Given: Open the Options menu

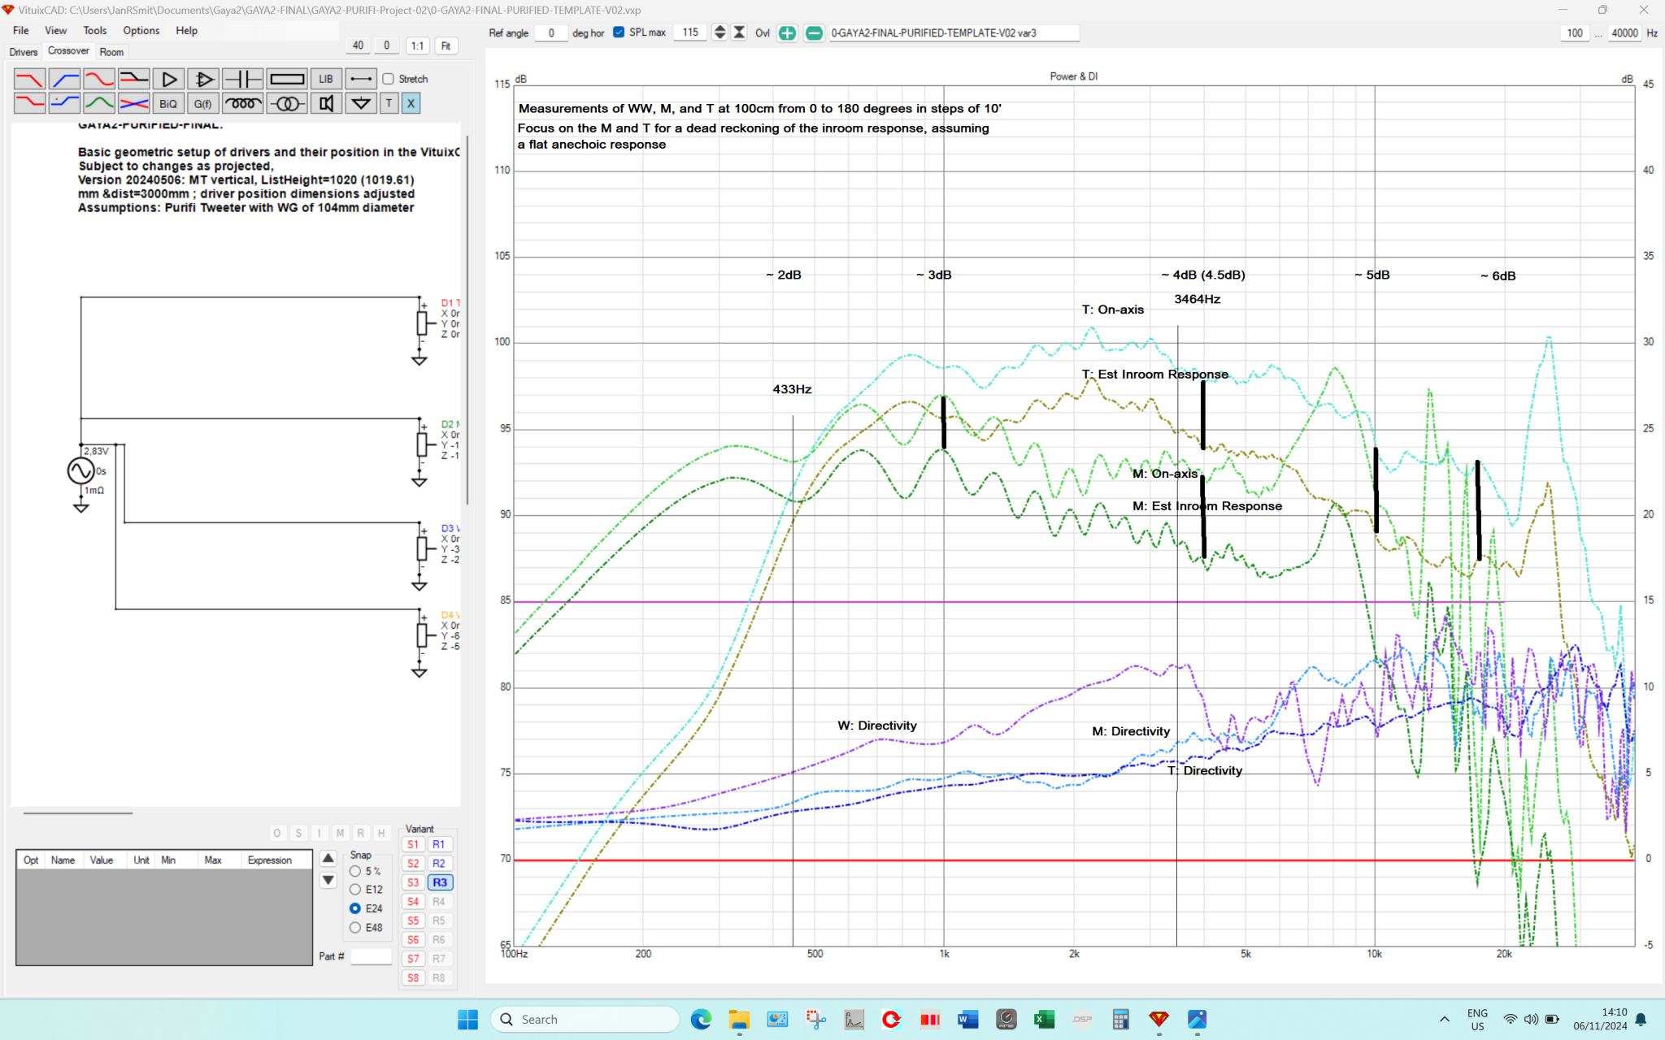Looking at the screenshot, I should [141, 30].
